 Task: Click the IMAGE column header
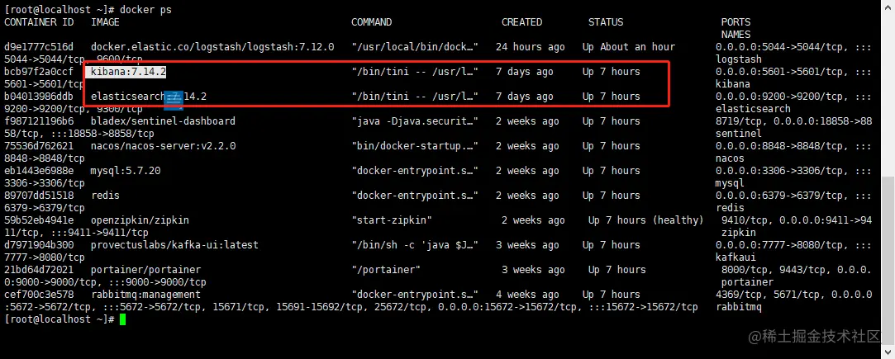[106, 22]
